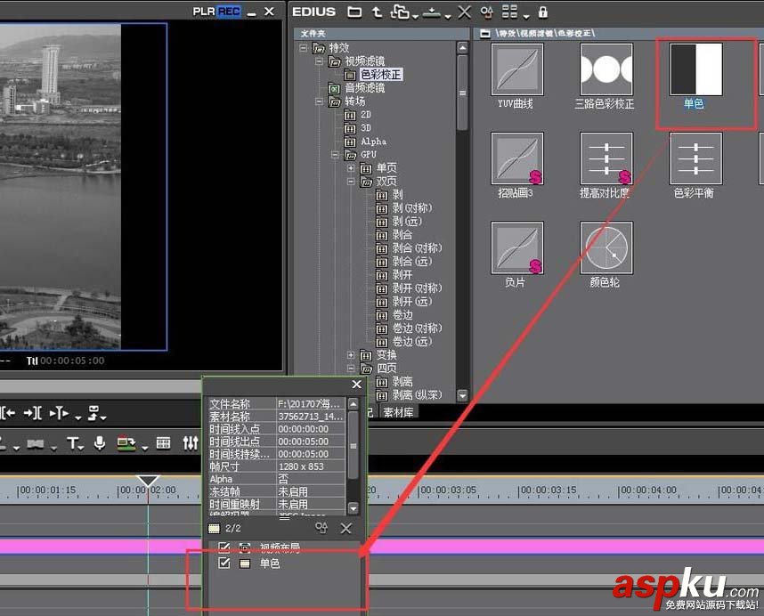Collapse the 特效 root tree node

click(303, 48)
